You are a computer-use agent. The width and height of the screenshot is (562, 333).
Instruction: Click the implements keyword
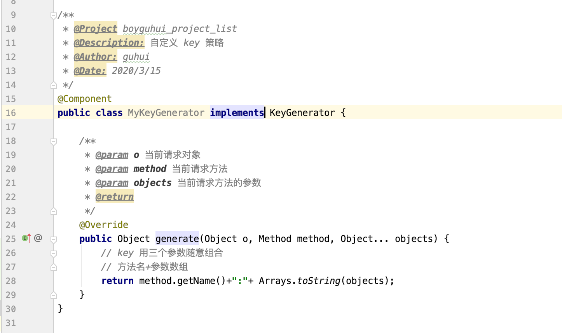[x=237, y=113]
